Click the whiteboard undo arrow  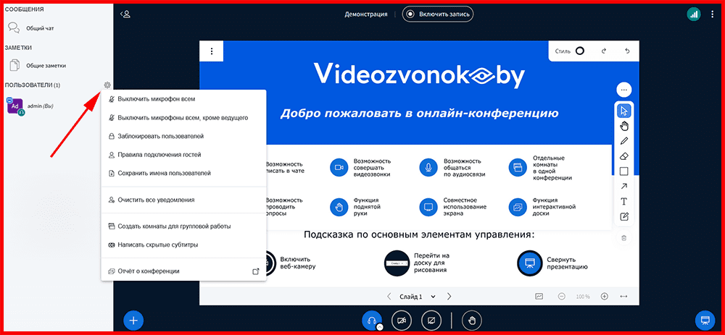627,51
